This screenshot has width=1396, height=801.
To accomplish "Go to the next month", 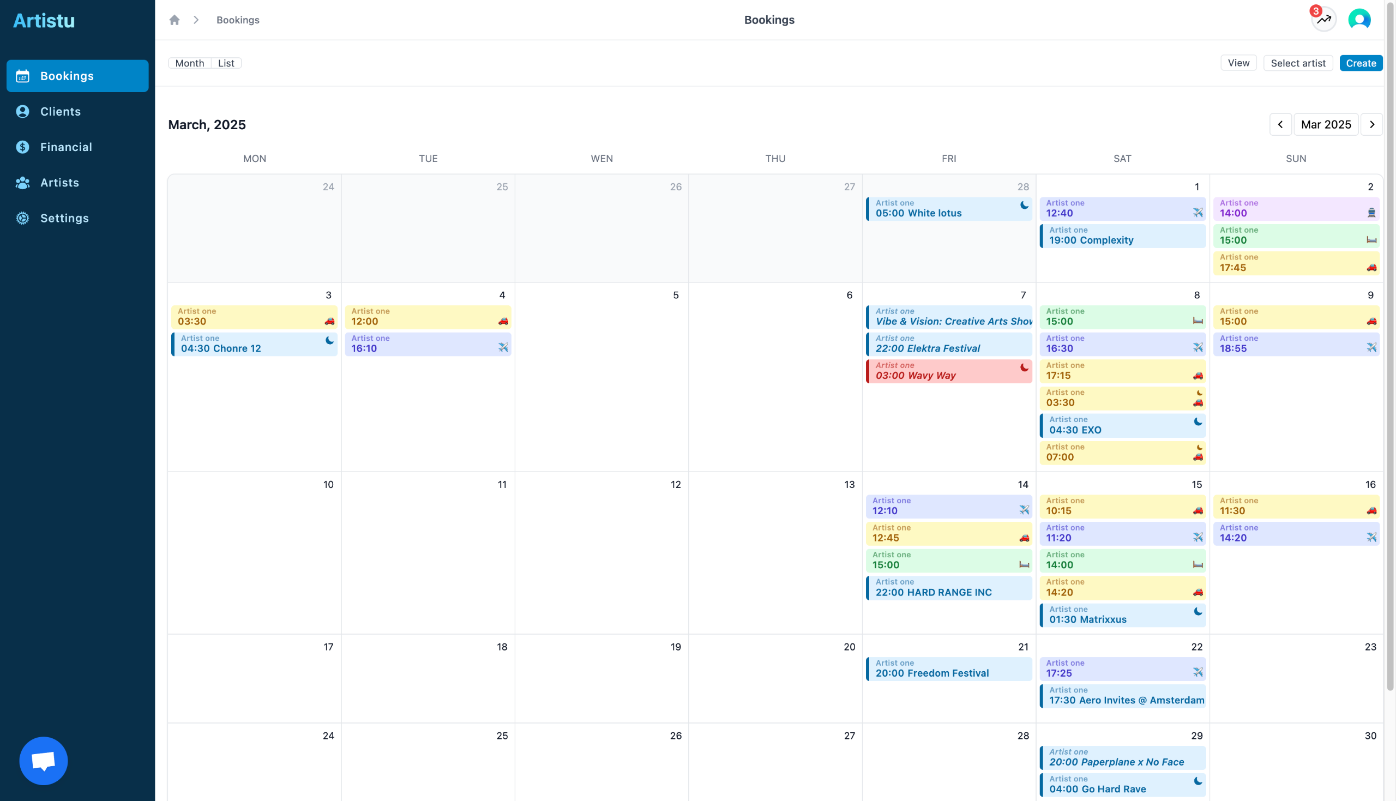I will (x=1371, y=124).
